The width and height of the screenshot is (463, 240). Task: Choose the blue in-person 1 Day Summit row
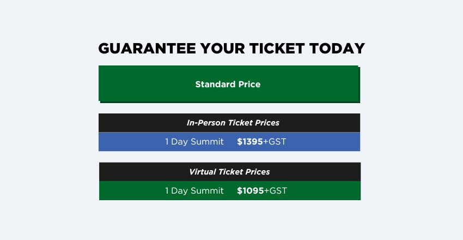(229, 142)
